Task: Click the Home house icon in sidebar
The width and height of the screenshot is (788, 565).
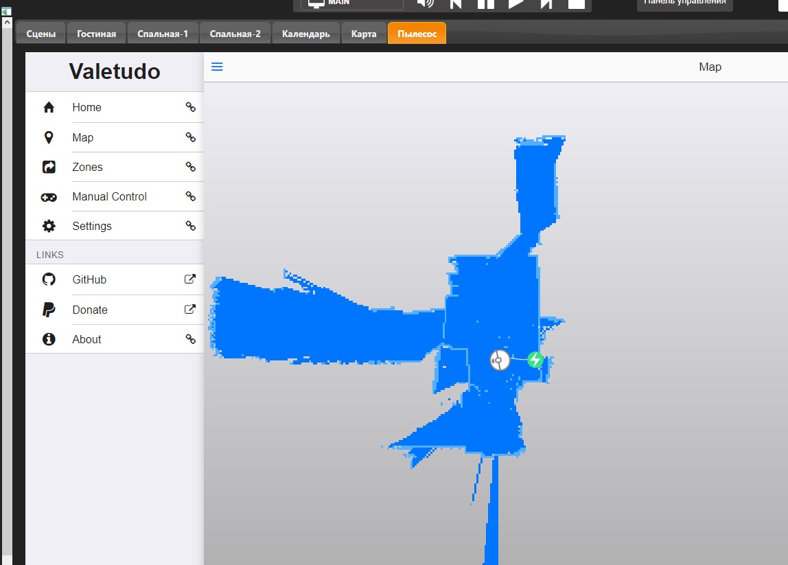Action: tap(49, 107)
